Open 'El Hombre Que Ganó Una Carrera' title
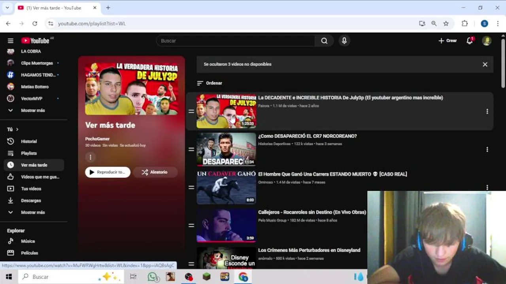Viewport: 506px width, 284px height. [332, 174]
